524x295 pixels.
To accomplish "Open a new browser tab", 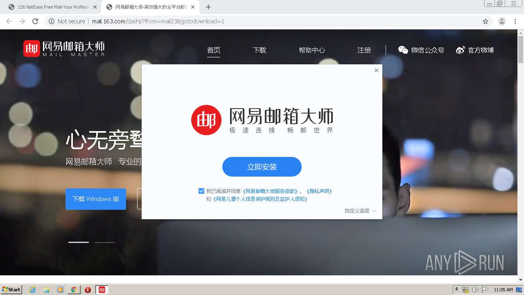I will (x=208, y=7).
